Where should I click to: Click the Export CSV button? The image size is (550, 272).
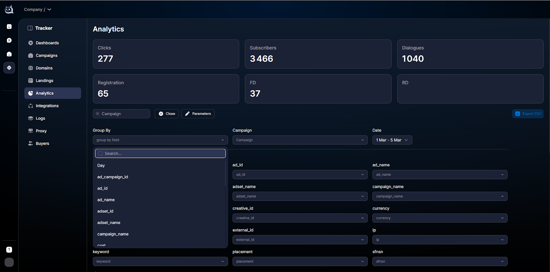(528, 114)
